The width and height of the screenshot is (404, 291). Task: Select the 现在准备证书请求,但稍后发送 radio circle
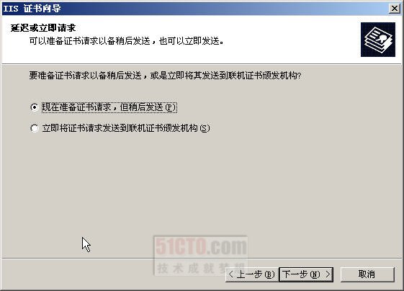click(x=35, y=107)
